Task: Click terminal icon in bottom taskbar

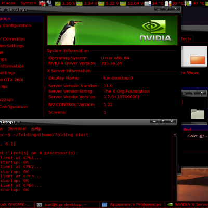Action: 40,205
